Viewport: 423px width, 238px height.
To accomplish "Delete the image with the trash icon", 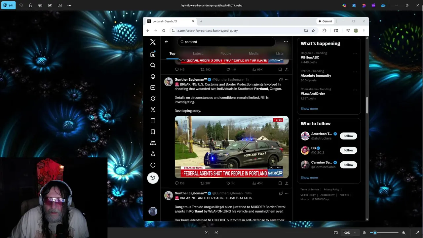I will pyautogui.click(x=30, y=5).
